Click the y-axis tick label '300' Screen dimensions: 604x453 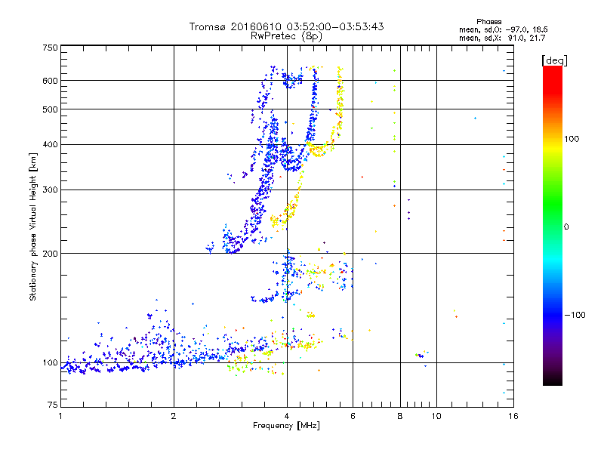click(50, 190)
